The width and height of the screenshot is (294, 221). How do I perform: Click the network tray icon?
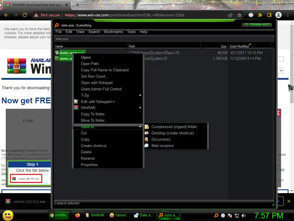(x=237, y=215)
